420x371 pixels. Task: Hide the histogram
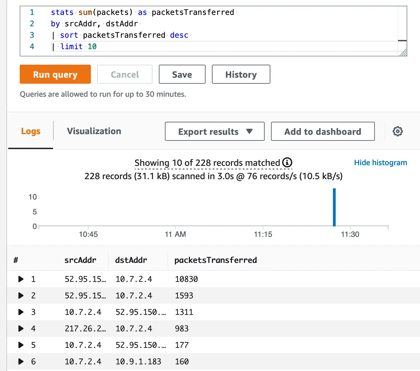380,163
